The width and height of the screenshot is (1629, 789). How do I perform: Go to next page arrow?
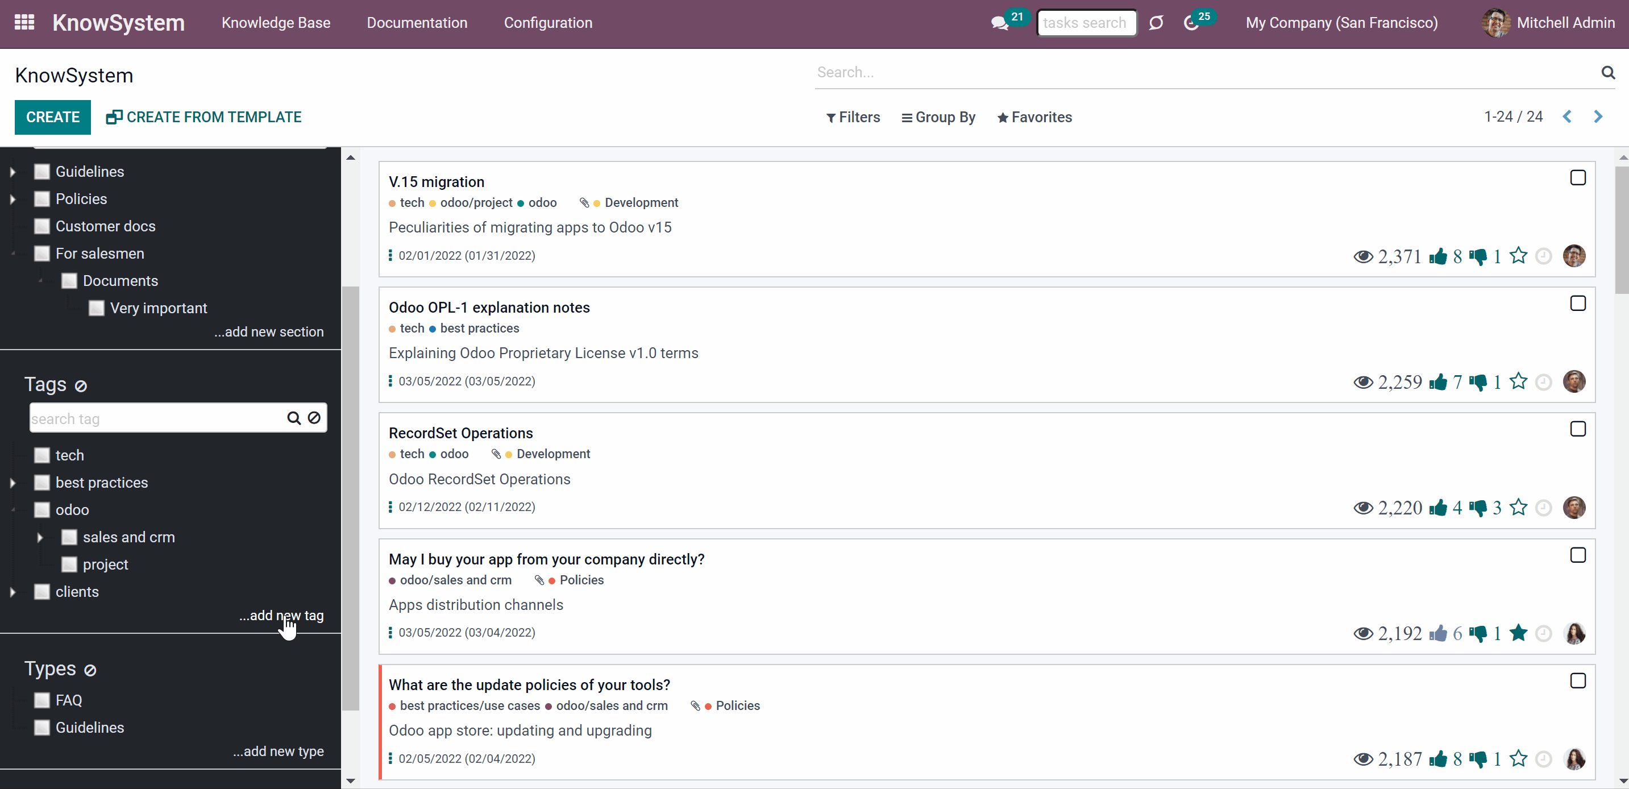coord(1598,117)
